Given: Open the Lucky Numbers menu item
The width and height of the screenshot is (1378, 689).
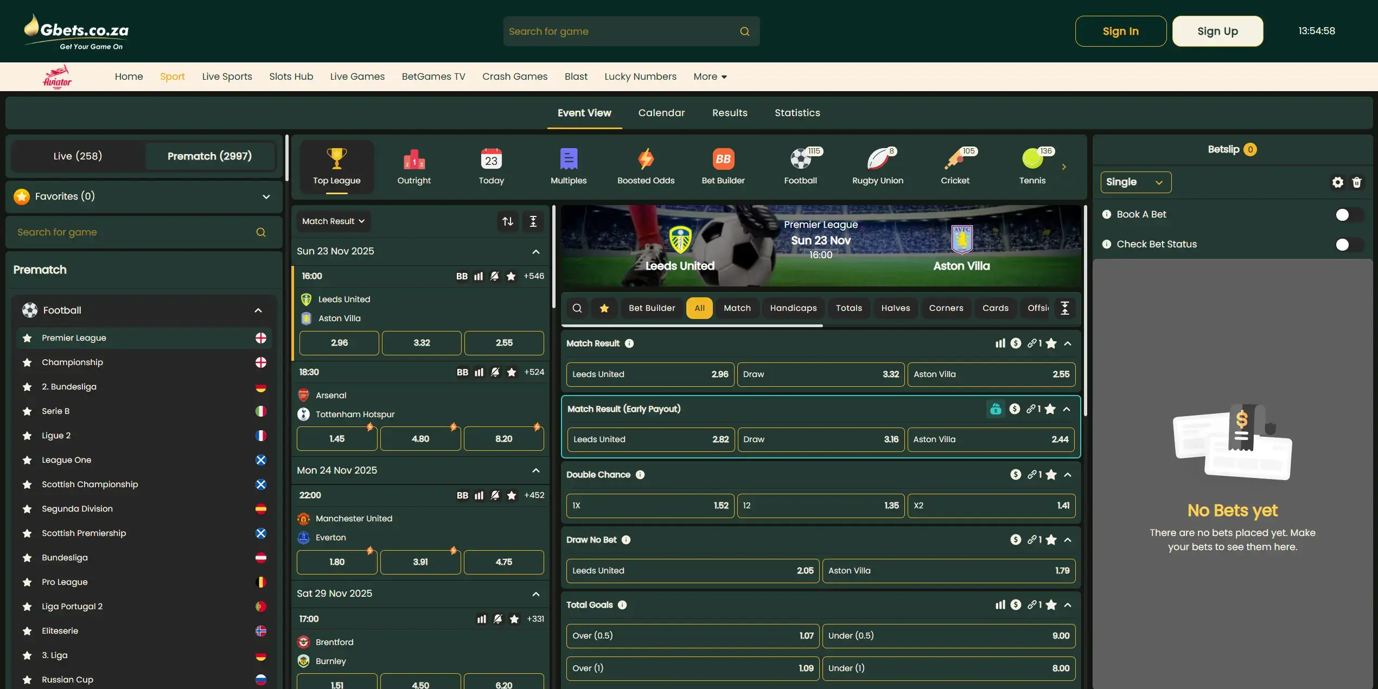Looking at the screenshot, I should pos(640,76).
